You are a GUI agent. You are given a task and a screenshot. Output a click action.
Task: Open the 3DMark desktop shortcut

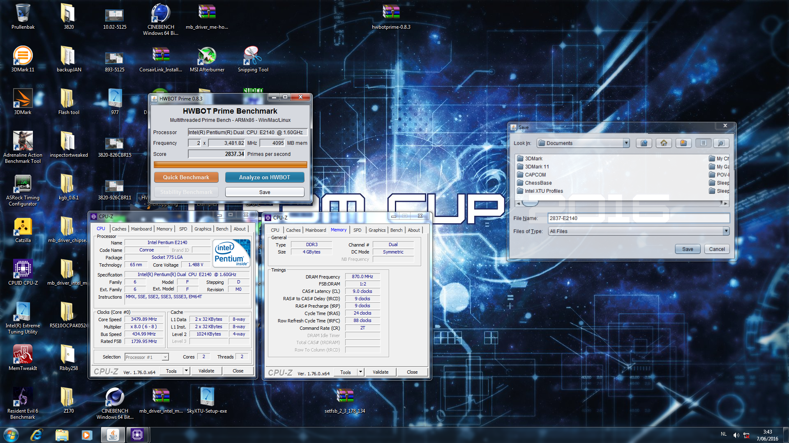(x=23, y=102)
